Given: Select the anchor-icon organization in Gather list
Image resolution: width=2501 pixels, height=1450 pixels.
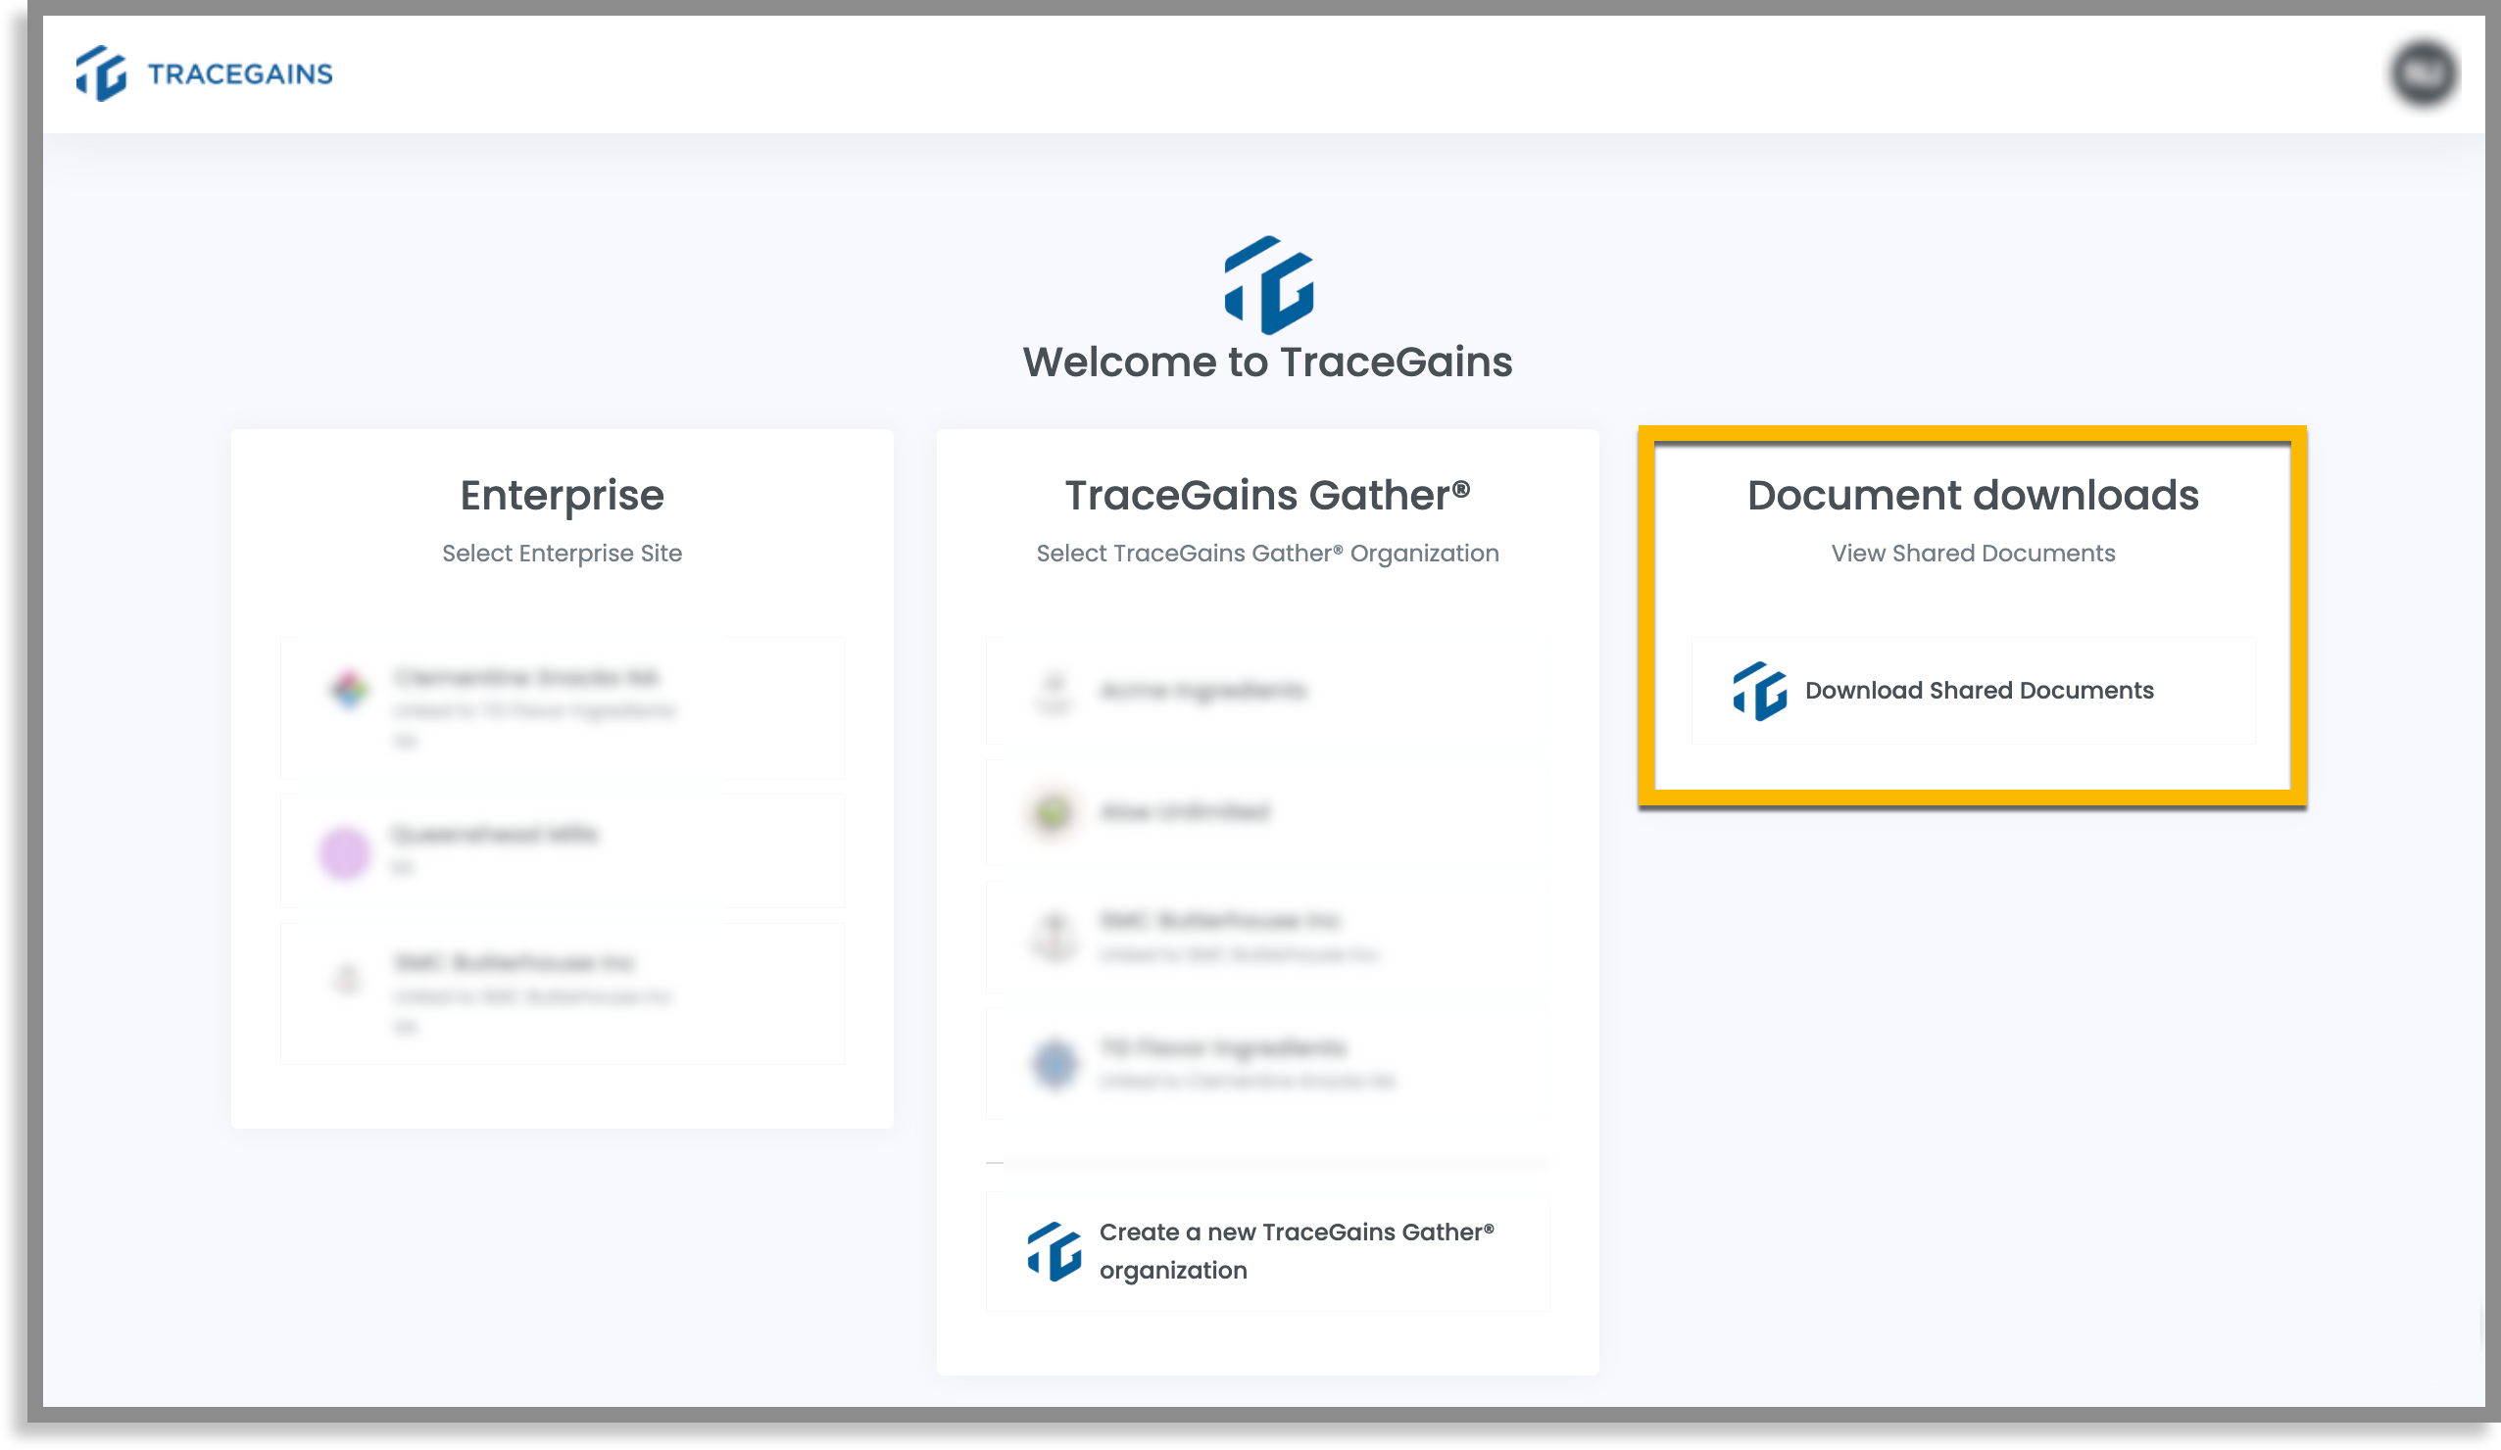Looking at the screenshot, I should pyautogui.click(x=1267, y=937).
